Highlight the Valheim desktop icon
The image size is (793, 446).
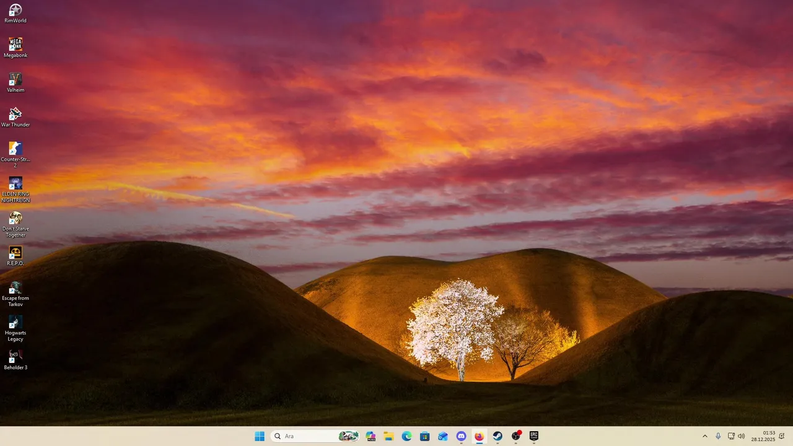click(15, 83)
